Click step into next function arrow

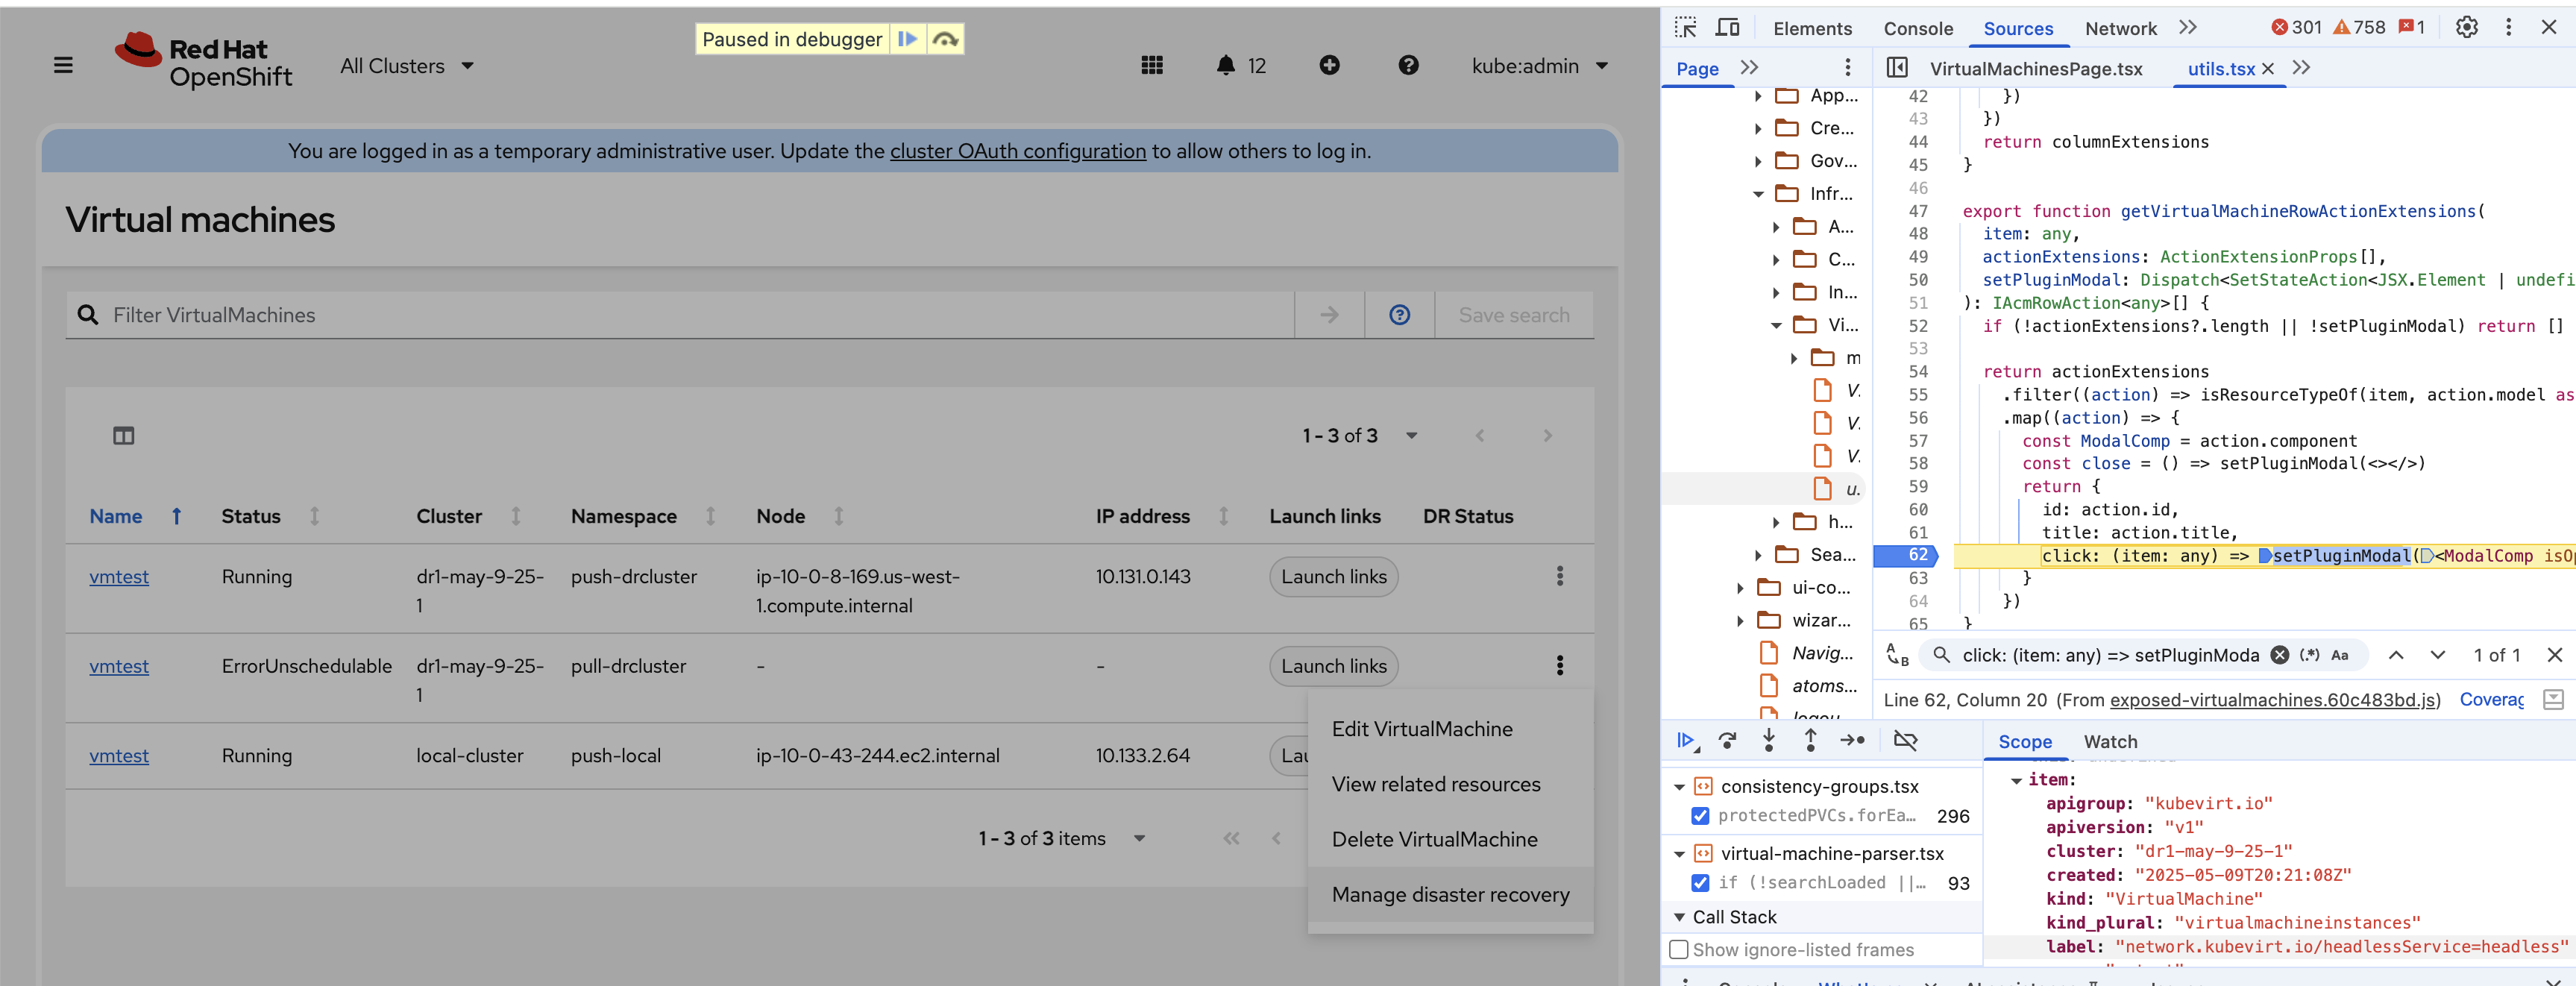tap(1768, 741)
